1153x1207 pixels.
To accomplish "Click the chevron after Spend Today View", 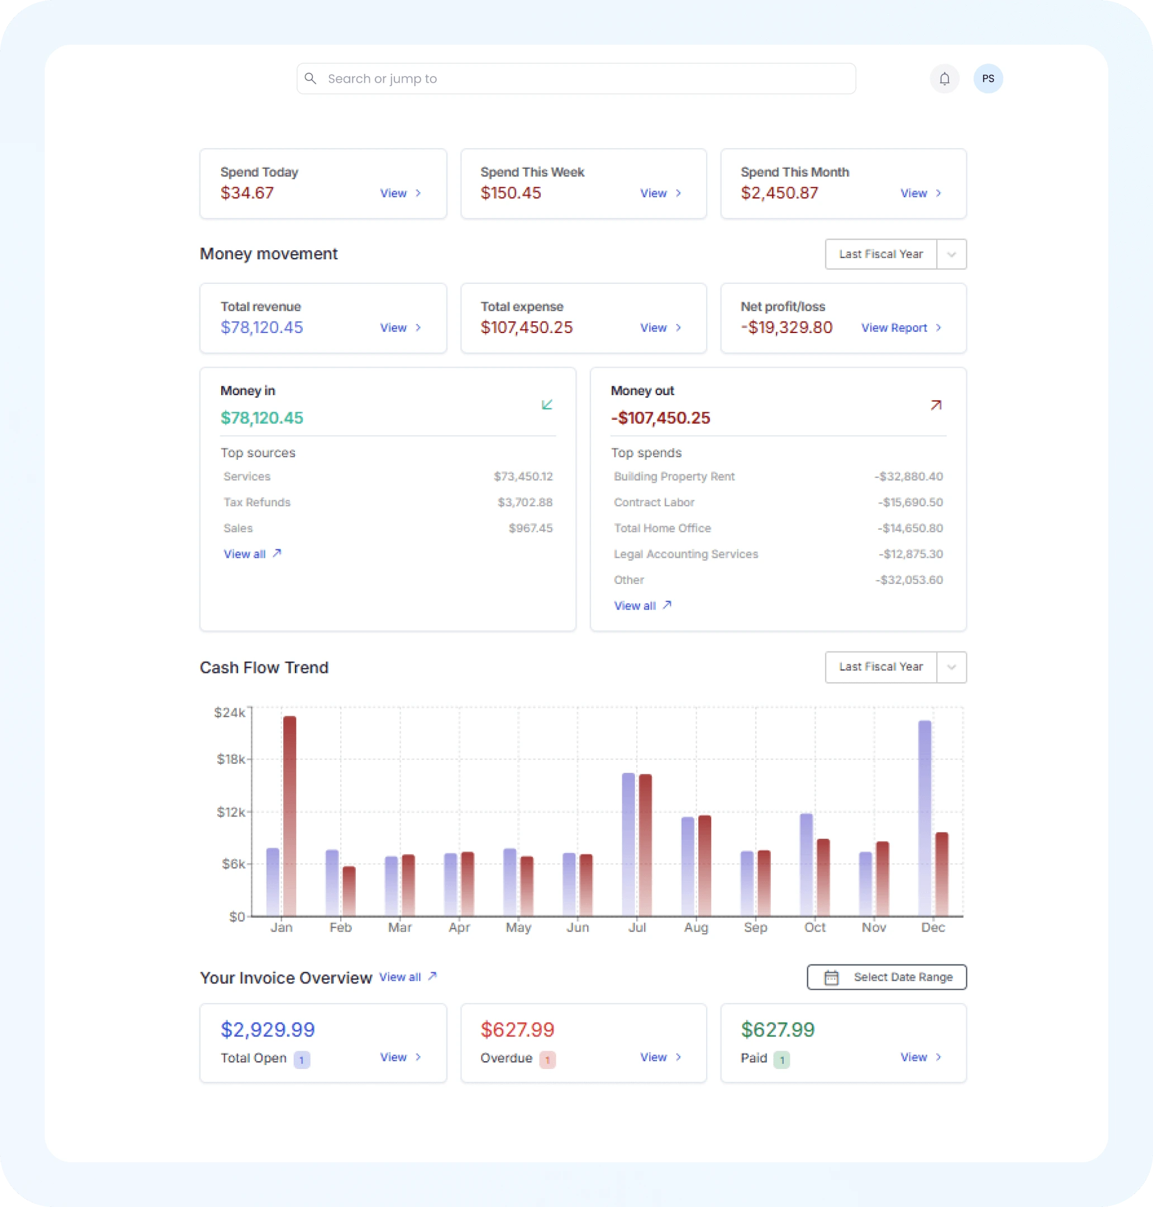I will point(418,193).
